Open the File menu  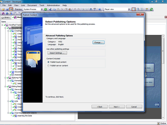pos(4,5)
